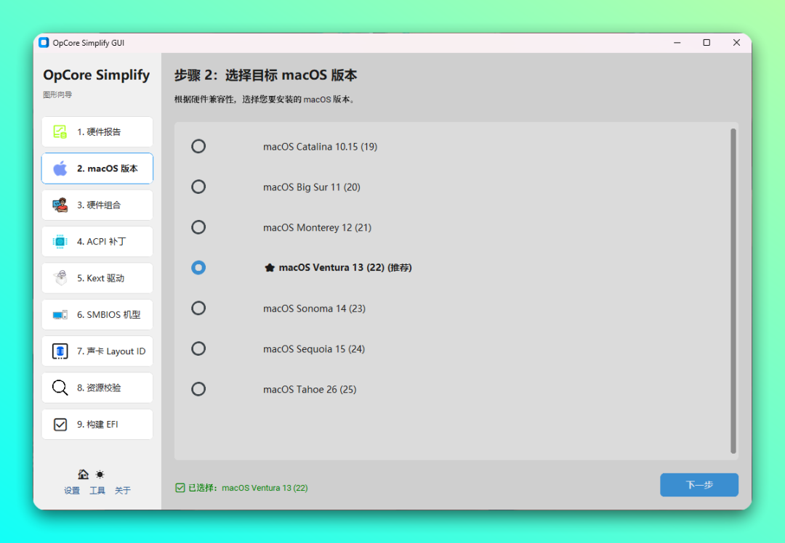Viewport: 785px width, 543px height.
Task: Click the macOS Sonoma 14 (23) label
Action: point(315,309)
